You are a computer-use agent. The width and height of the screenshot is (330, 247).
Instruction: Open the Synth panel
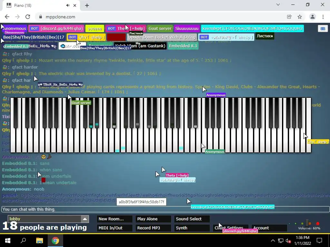click(x=192, y=228)
